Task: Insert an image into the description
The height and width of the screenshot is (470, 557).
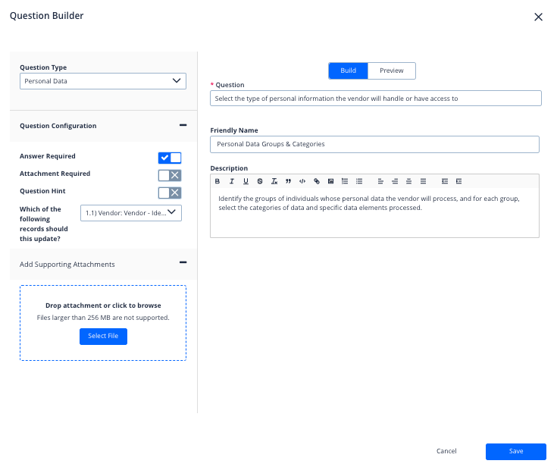Action: click(330, 181)
